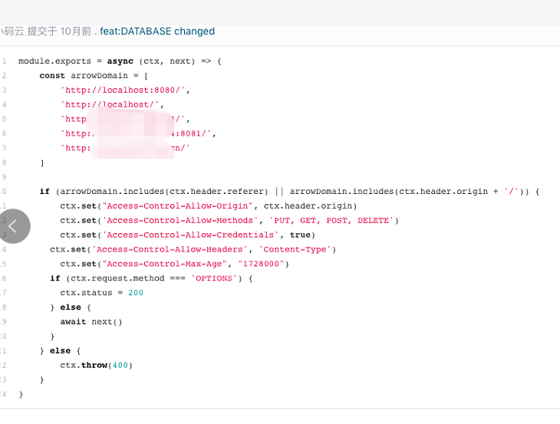This screenshot has height=424, width=560.
Task: Click the 'http://localhost/' string on line 4
Action: pos(112,104)
